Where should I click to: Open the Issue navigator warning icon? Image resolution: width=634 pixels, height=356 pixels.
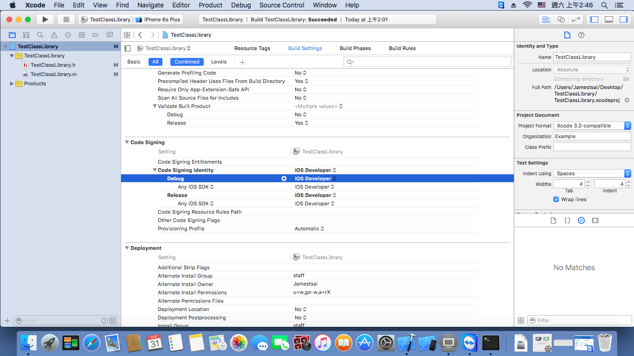coord(54,35)
